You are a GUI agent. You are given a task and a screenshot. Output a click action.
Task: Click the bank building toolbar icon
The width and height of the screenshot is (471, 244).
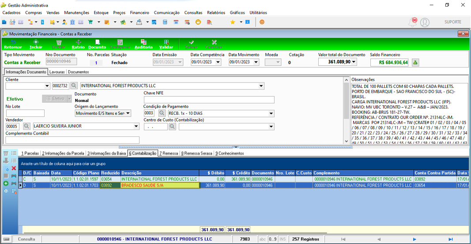(72, 22)
